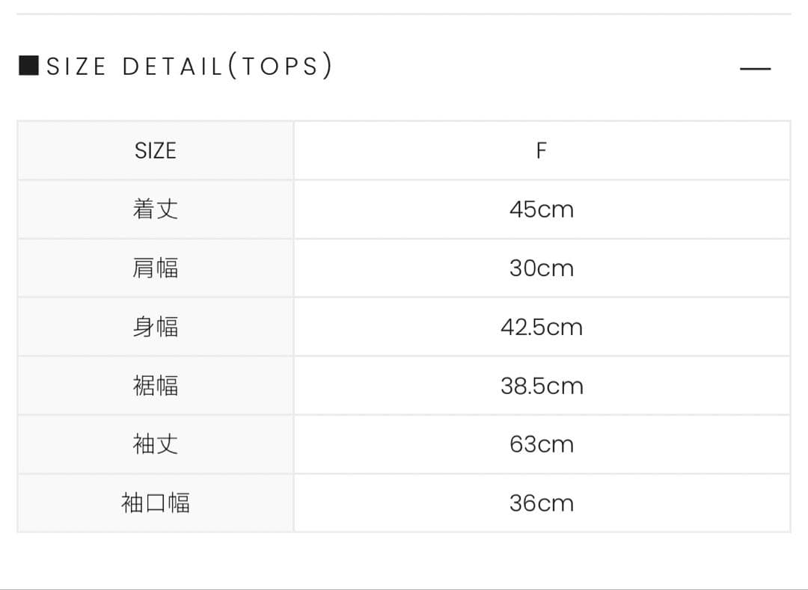Image resolution: width=808 pixels, height=590 pixels.
Task: Click the 30cm value cell
Action: click(x=542, y=268)
